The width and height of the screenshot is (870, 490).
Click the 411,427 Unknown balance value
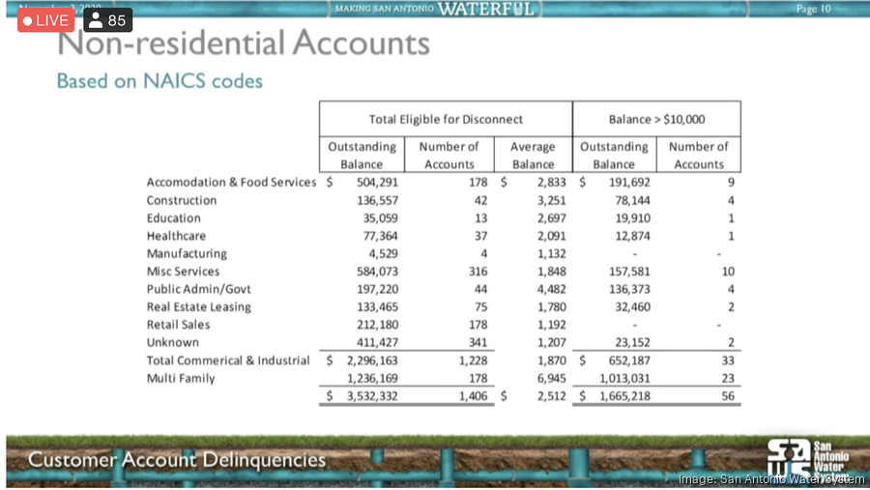377,342
